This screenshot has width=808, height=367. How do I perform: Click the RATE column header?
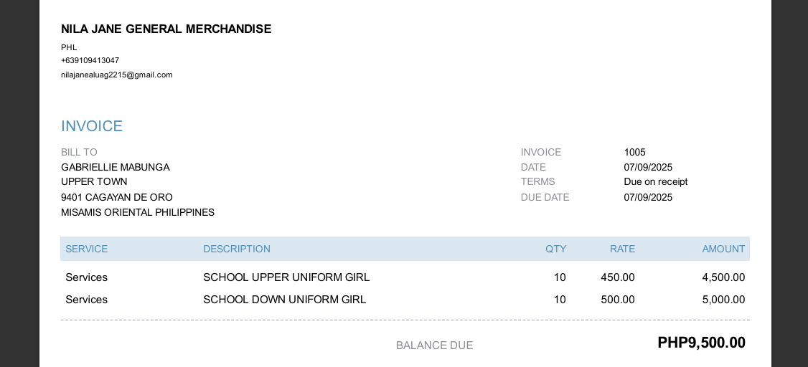tap(622, 249)
